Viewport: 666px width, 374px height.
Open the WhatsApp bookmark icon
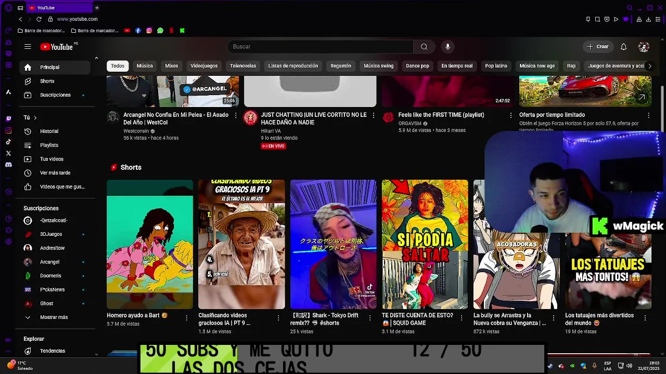pyautogui.click(x=160, y=31)
